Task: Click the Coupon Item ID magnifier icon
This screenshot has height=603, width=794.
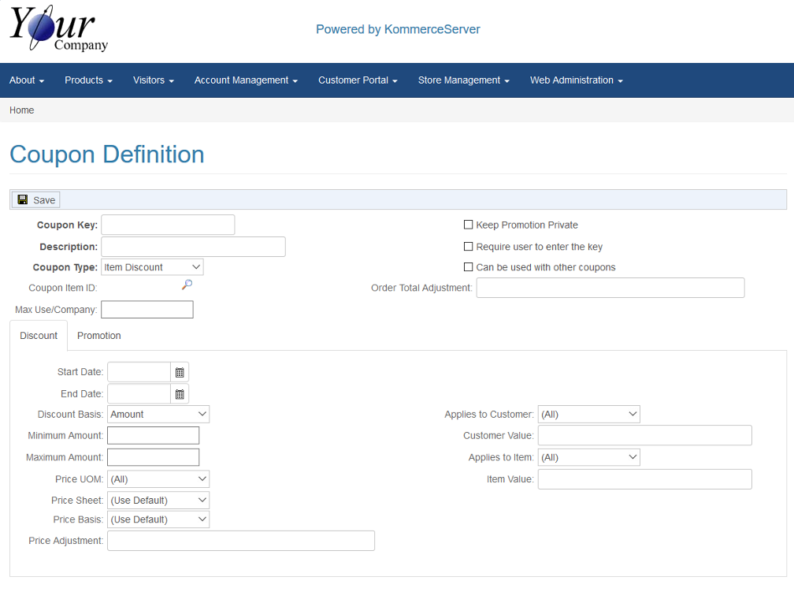Action: point(187,285)
